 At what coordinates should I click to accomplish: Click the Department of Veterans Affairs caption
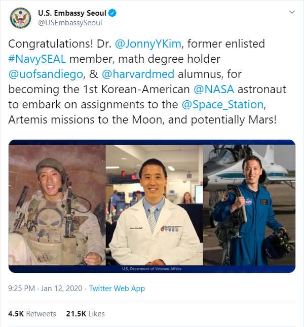coord(151,269)
